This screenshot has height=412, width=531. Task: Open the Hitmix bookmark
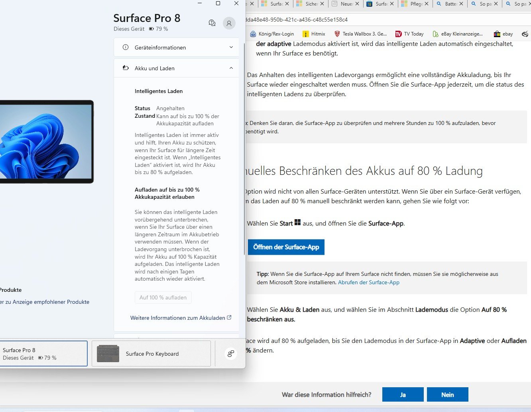tap(314, 34)
